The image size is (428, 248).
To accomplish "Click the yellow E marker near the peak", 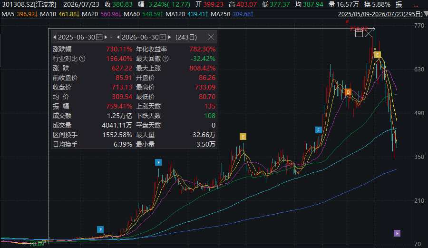I will pyautogui.click(x=377, y=55).
